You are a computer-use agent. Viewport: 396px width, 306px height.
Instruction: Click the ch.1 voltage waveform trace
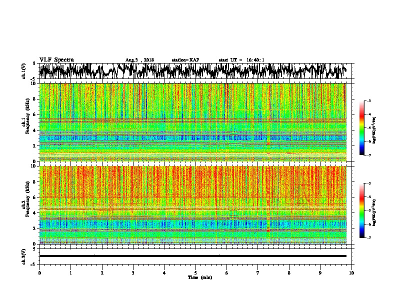(193, 71)
